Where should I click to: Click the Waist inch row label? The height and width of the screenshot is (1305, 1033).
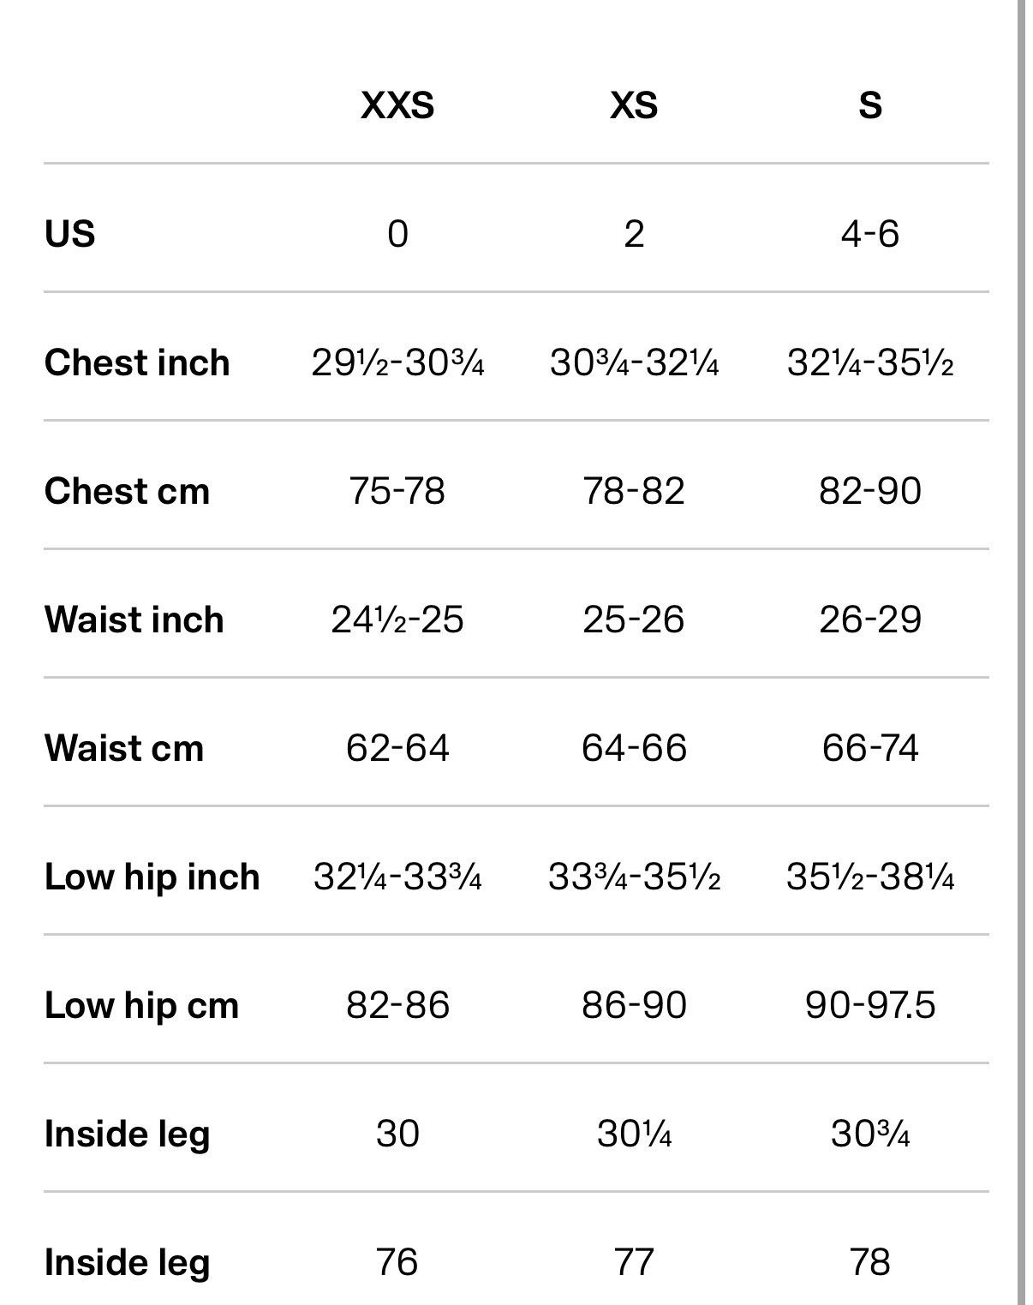point(134,620)
